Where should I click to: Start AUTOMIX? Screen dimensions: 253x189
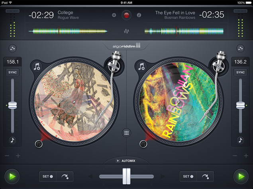point(126,161)
